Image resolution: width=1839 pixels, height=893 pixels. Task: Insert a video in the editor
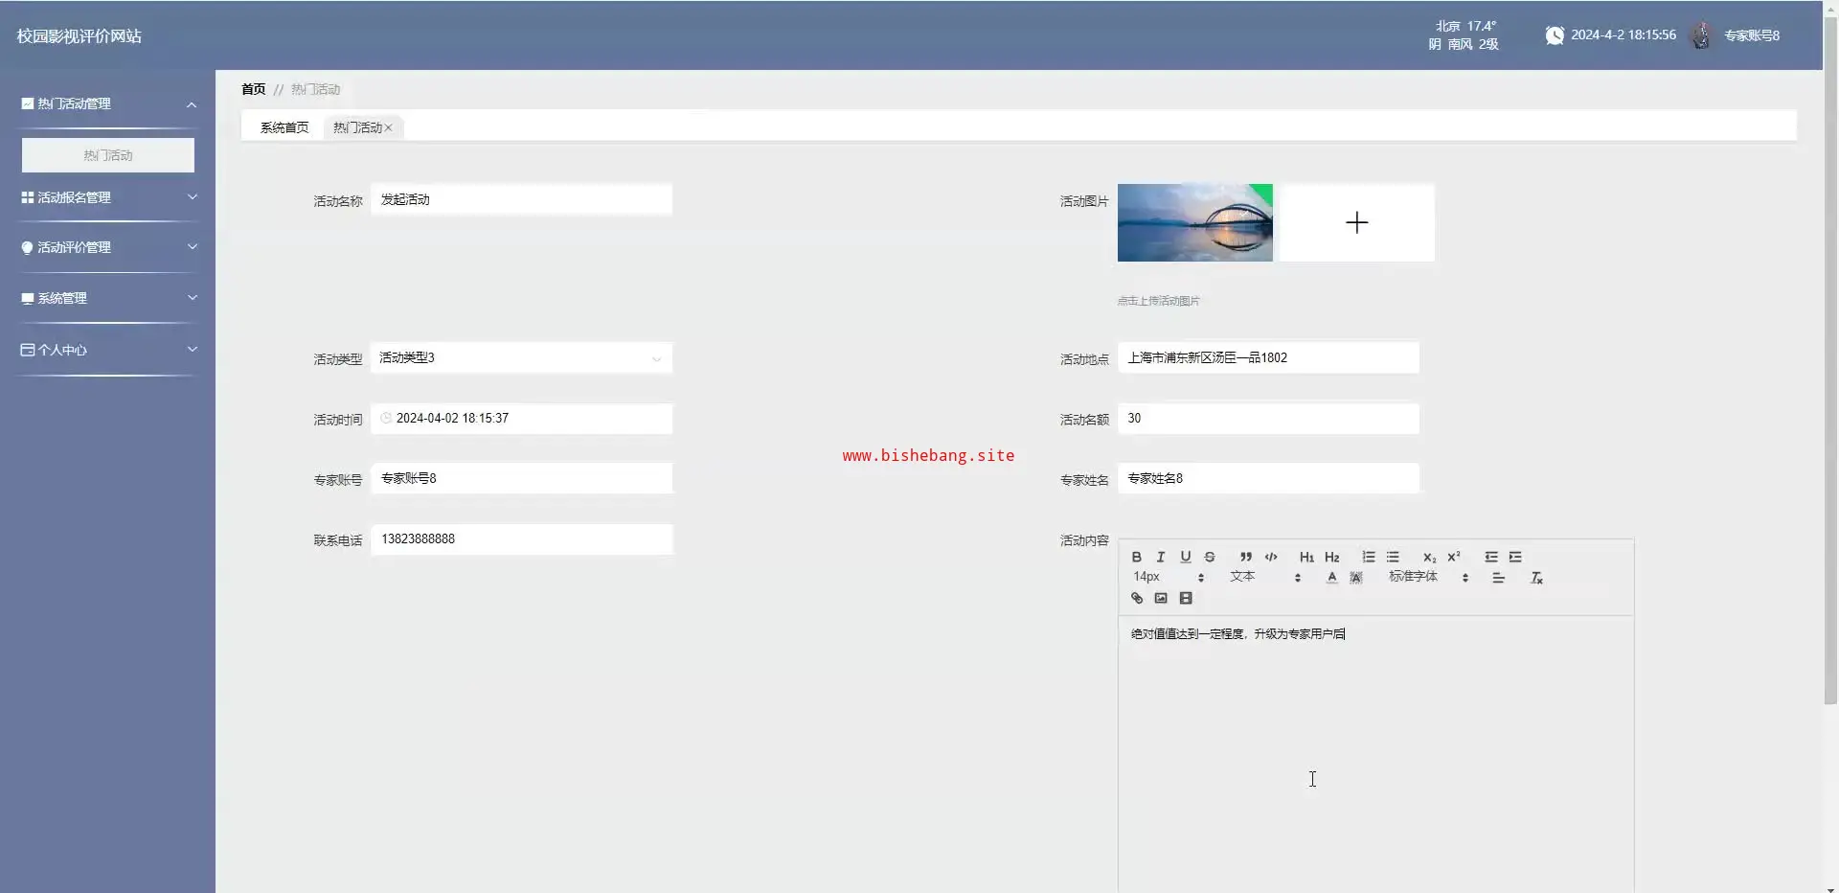[x=1186, y=599]
